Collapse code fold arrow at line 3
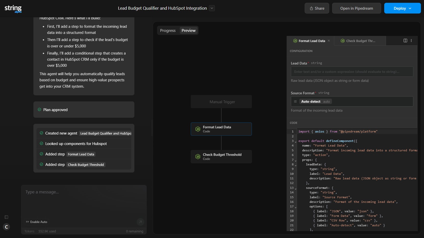The width and height of the screenshot is (424, 238). coord(296,141)
